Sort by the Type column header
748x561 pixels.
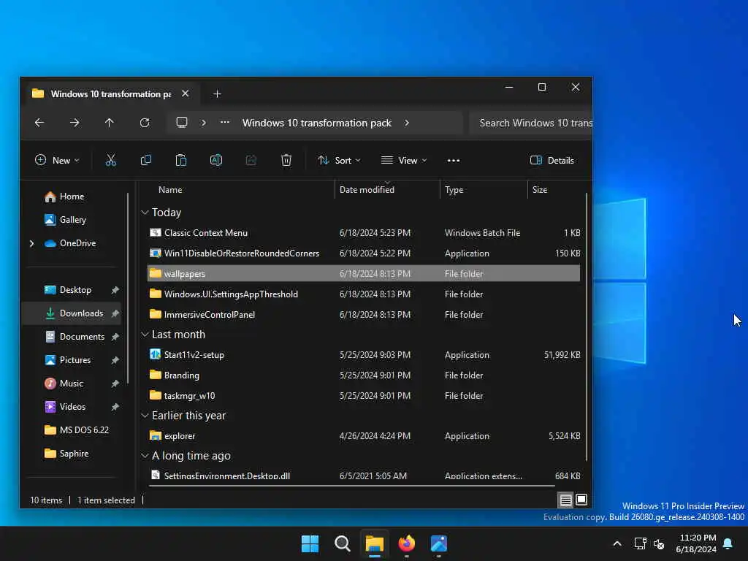[454, 189]
